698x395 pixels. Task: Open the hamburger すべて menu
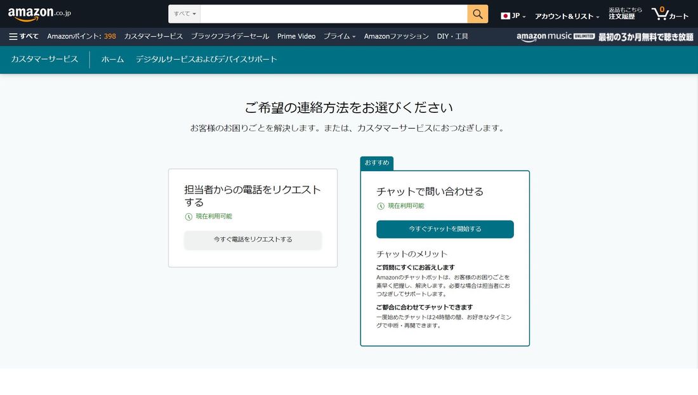tap(23, 37)
